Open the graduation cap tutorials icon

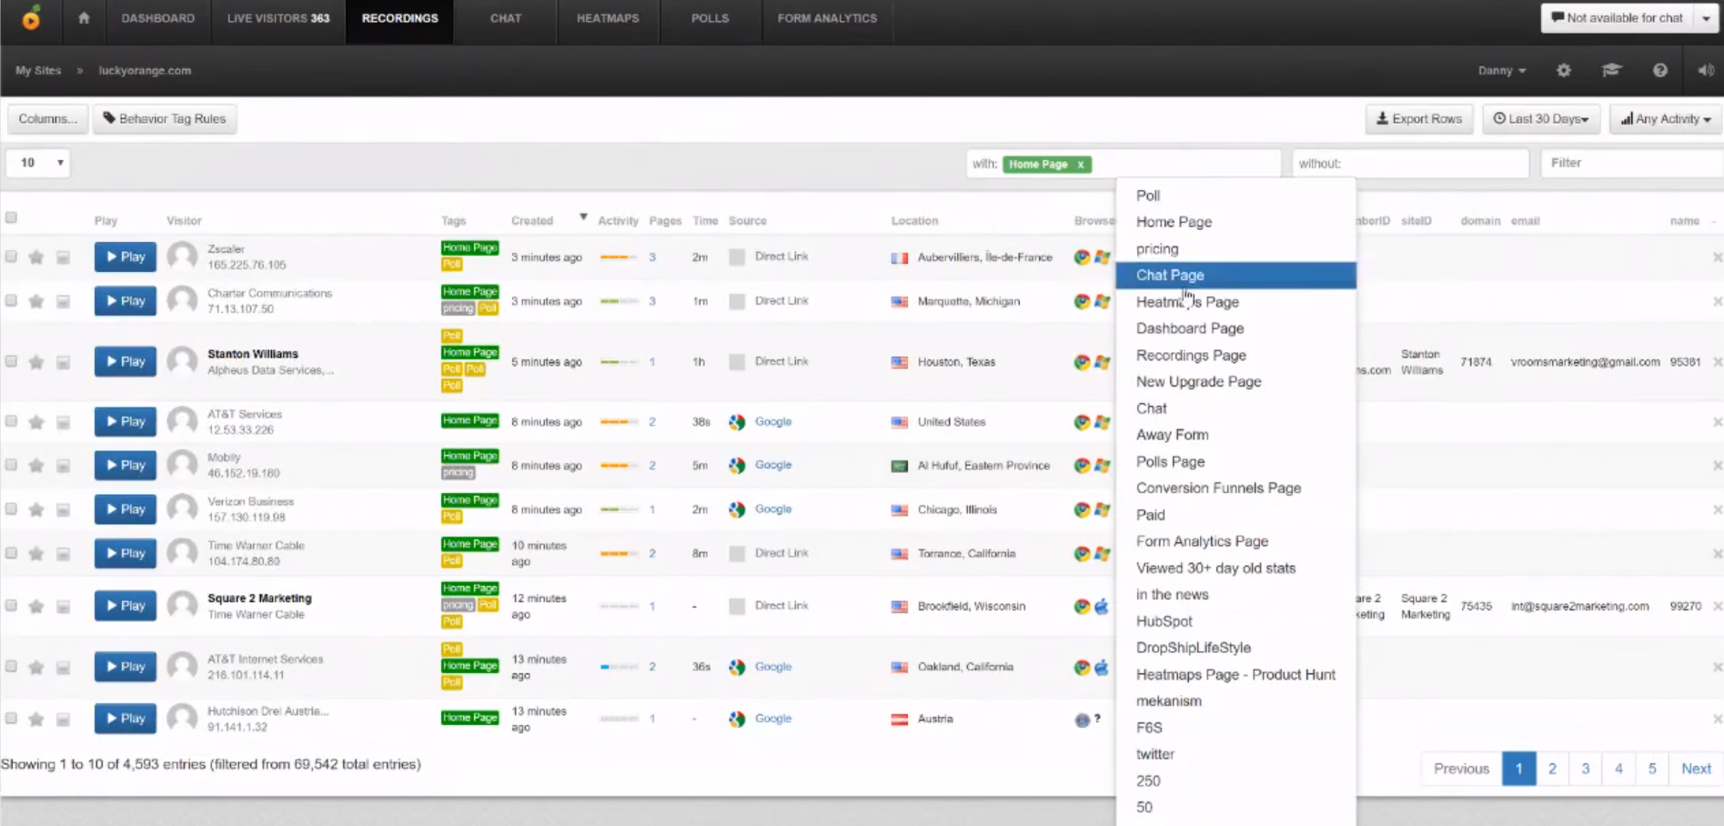[1611, 70]
